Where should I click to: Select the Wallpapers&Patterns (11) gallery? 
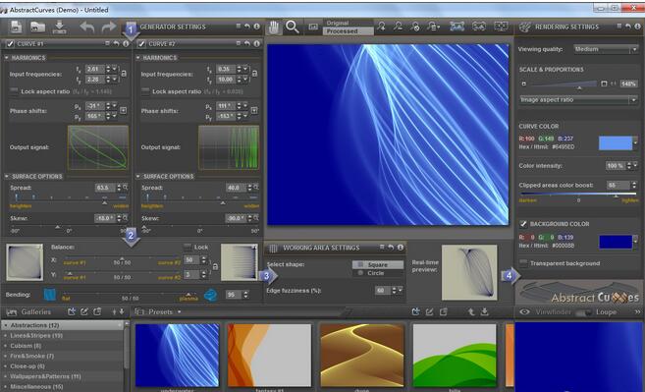[x=62, y=376]
